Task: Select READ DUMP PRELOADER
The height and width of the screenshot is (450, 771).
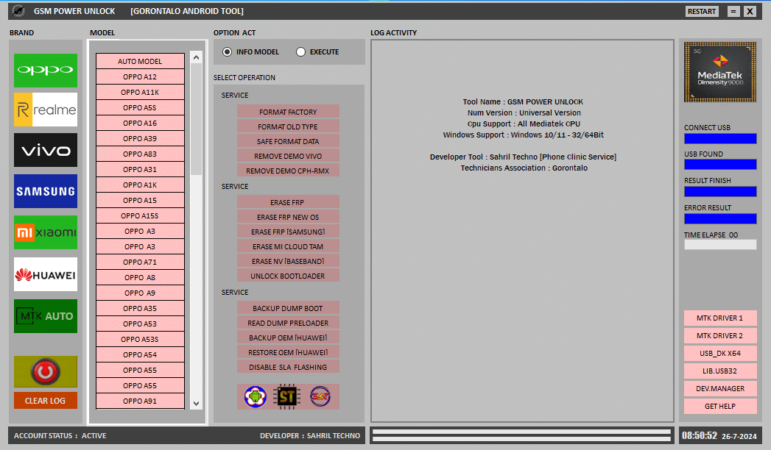Action: (x=288, y=323)
